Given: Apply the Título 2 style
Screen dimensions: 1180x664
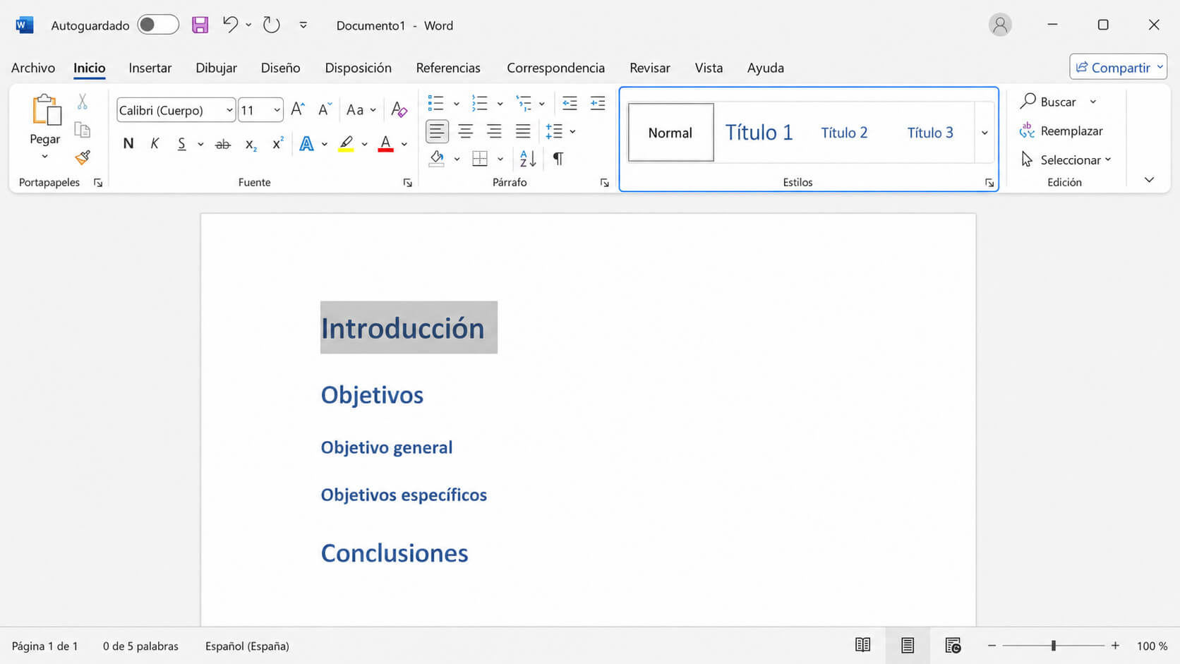Looking at the screenshot, I should click(844, 133).
